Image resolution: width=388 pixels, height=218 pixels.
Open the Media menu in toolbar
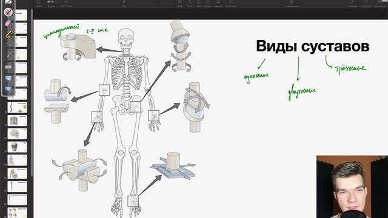pos(218,3)
